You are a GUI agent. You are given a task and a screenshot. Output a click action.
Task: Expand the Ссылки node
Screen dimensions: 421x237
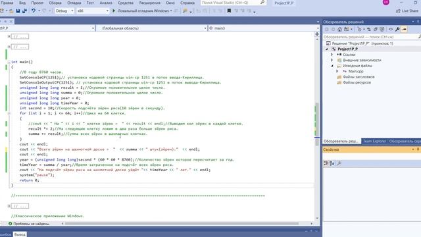pos(332,55)
